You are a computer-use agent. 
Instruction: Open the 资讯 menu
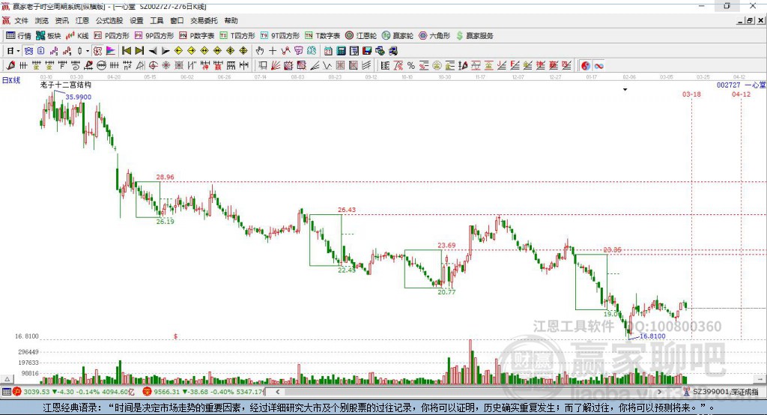point(61,20)
